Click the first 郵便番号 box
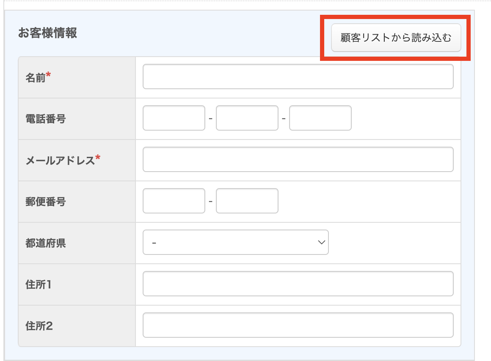The width and height of the screenshot is (491, 361). (174, 201)
